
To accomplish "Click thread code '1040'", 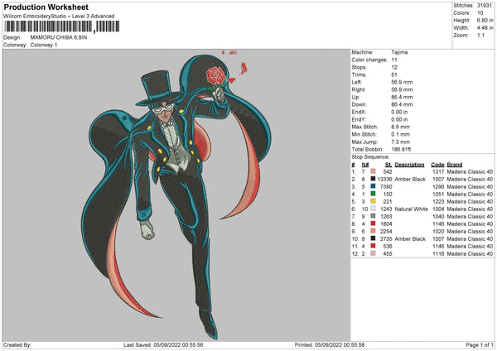I will [438, 216].
